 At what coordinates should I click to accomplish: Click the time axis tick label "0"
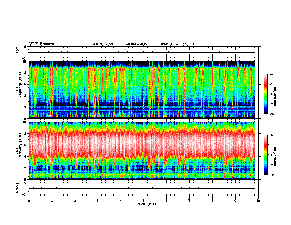pos(29,201)
